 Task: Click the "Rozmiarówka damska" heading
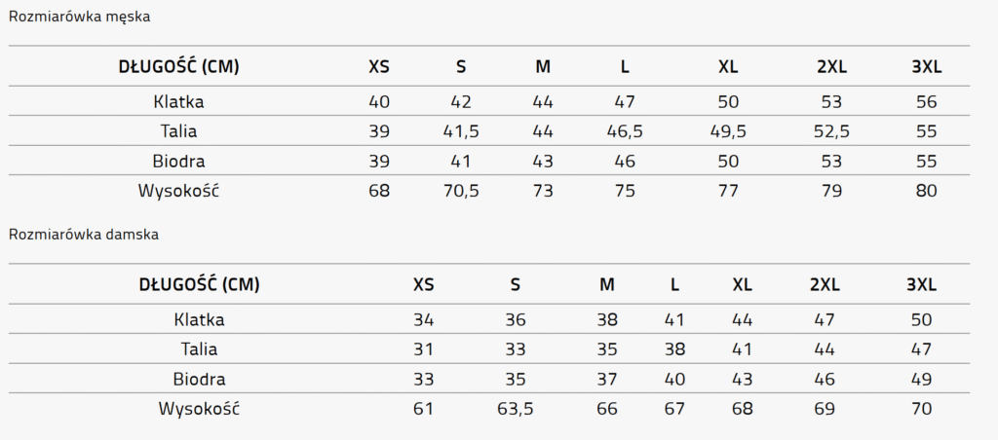(84, 235)
